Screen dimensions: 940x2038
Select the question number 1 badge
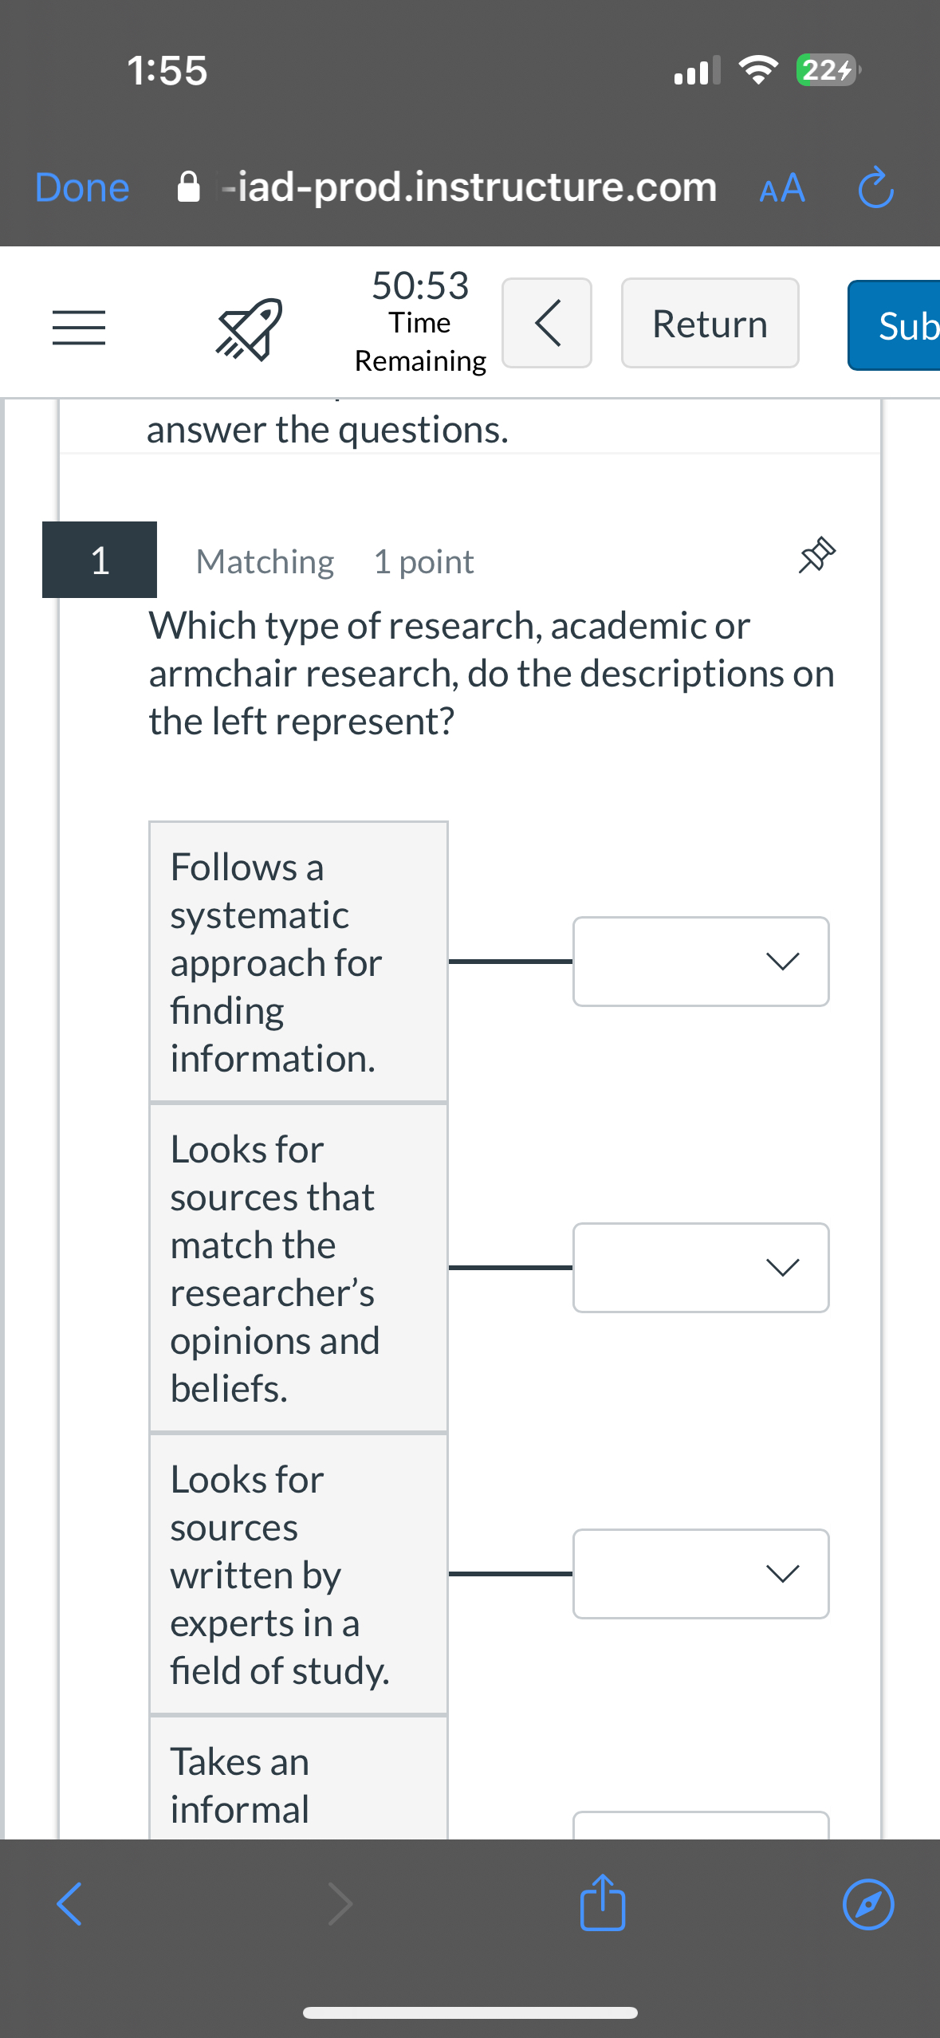coord(100,560)
